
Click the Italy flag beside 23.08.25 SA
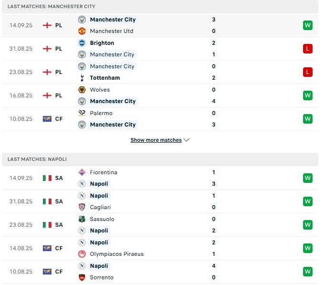[47, 225]
